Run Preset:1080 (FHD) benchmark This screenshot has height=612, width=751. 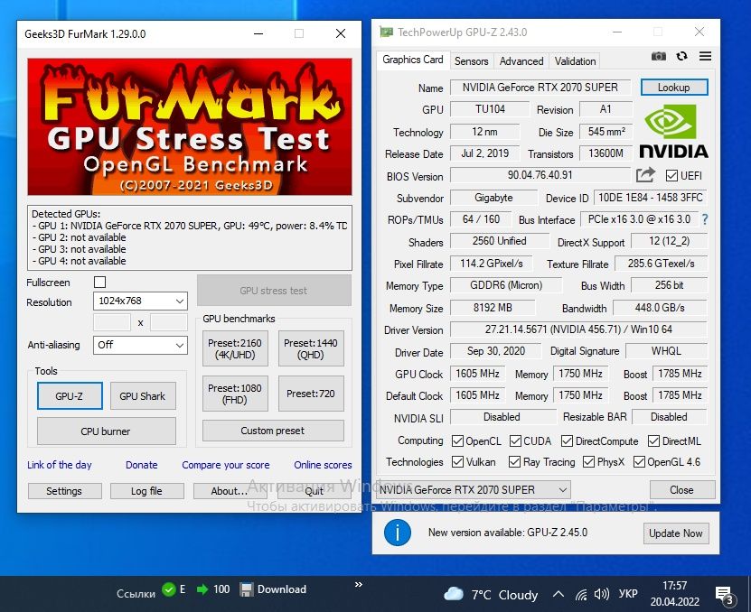tap(235, 394)
